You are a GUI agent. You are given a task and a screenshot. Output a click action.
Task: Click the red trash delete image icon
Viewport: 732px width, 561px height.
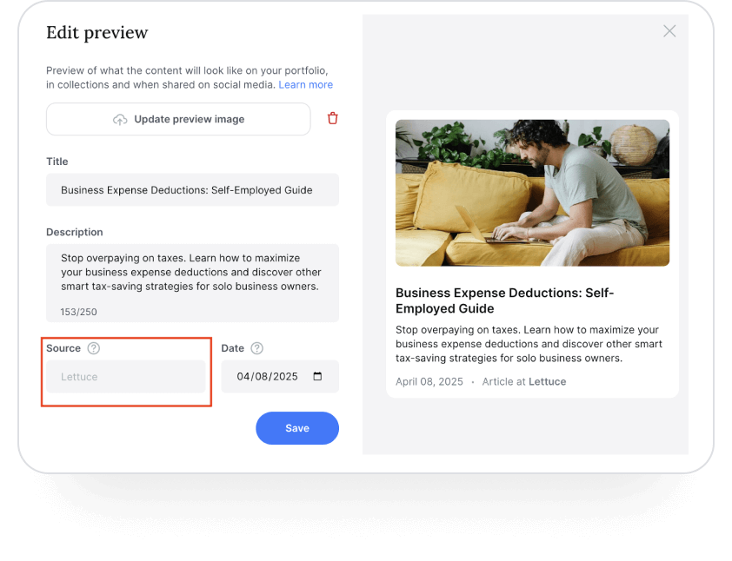[332, 118]
